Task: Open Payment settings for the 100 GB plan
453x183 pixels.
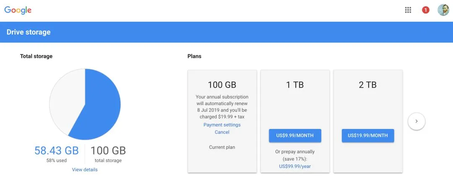Action: [x=222, y=125]
